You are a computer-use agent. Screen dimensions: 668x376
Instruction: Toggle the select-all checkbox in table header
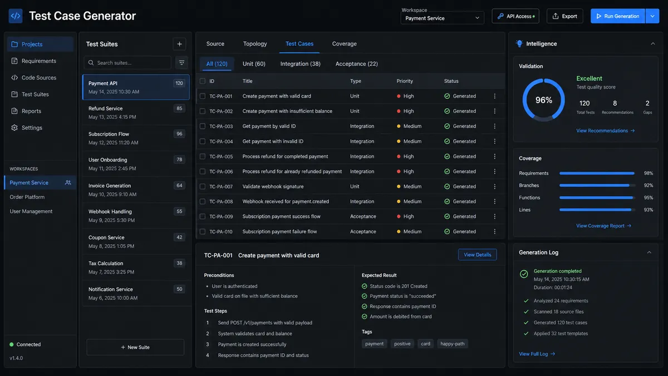click(203, 81)
